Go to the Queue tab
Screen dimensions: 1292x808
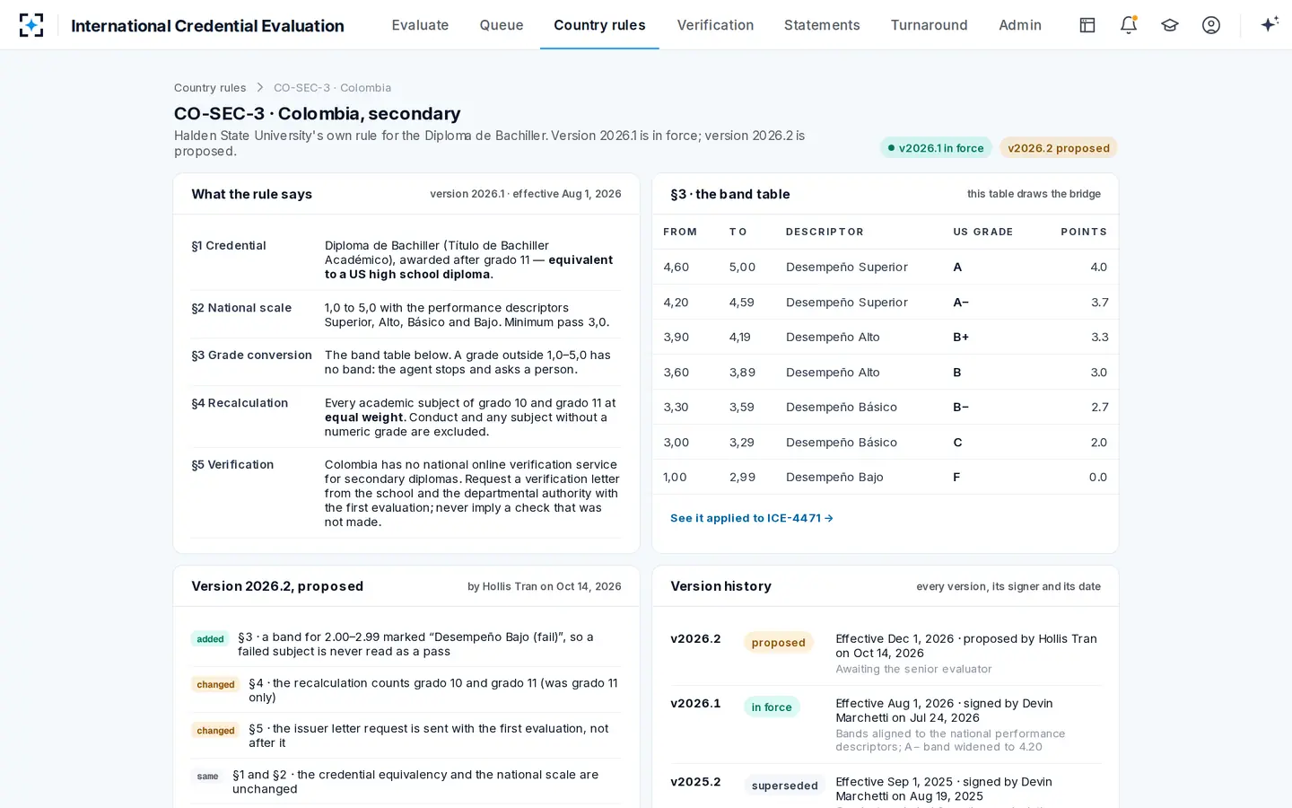pyautogui.click(x=502, y=25)
